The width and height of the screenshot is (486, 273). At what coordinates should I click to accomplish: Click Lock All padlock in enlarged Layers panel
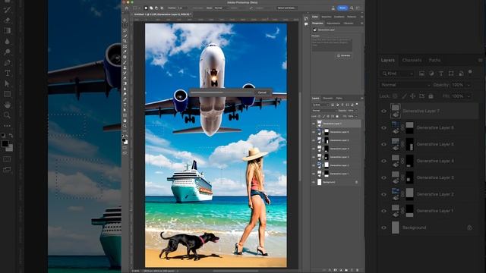(x=431, y=96)
